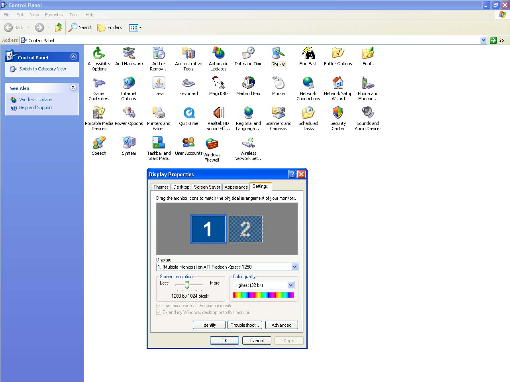Open Mouse settings icon
Screen dimensions: 510x382
pyautogui.click(x=278, y=83)
